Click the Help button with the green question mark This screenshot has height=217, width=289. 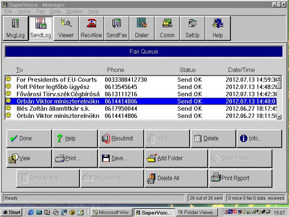[x=75, y=139]
